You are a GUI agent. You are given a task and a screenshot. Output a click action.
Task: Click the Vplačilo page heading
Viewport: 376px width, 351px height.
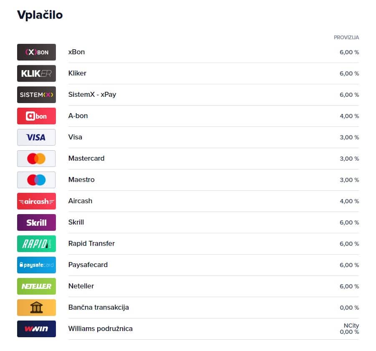click(x=40, y=15)
